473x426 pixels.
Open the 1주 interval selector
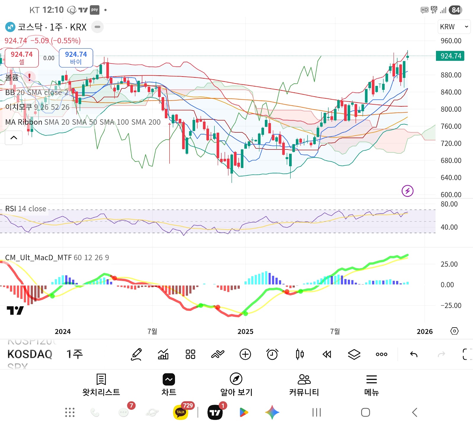tap(74, 354)
